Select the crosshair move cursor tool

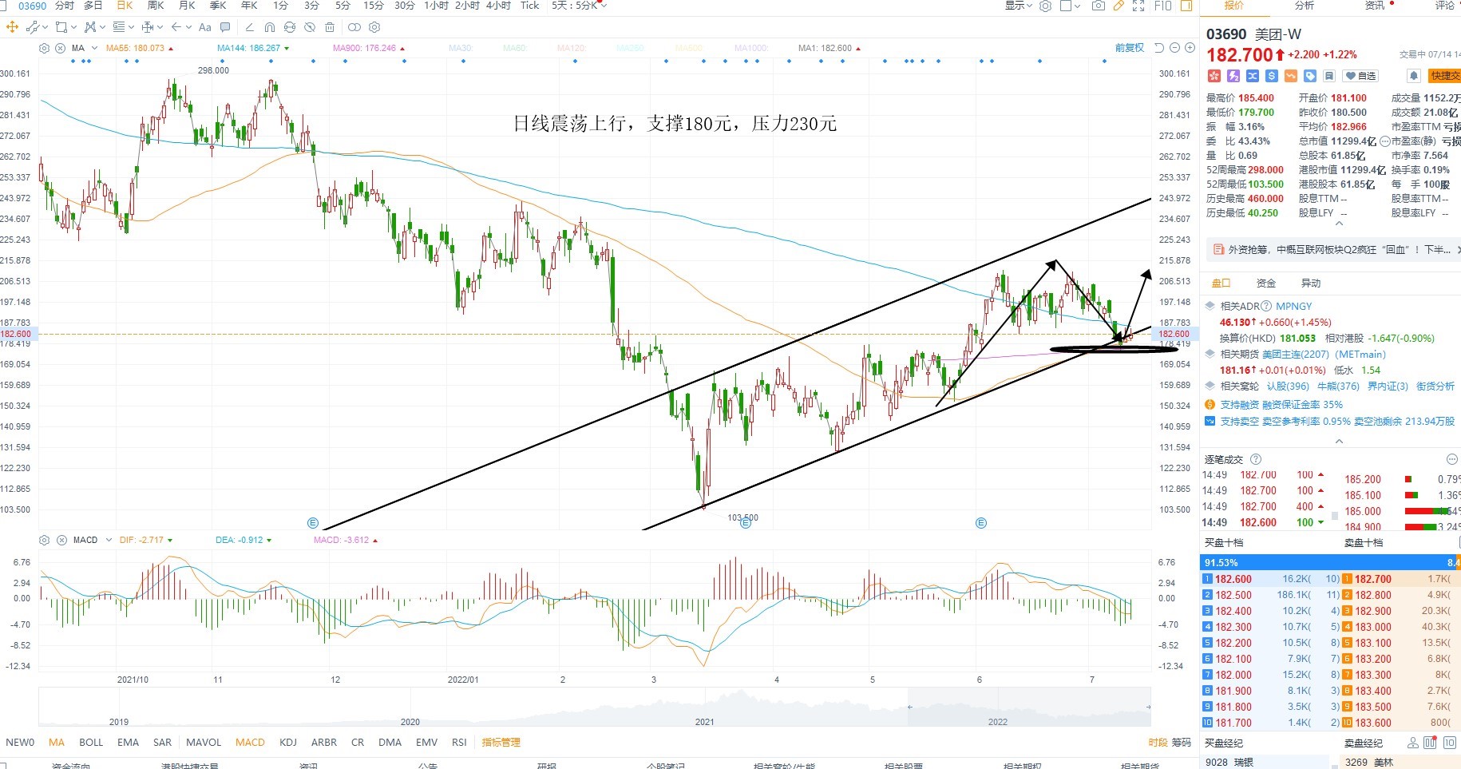click(x=12, y=27)
